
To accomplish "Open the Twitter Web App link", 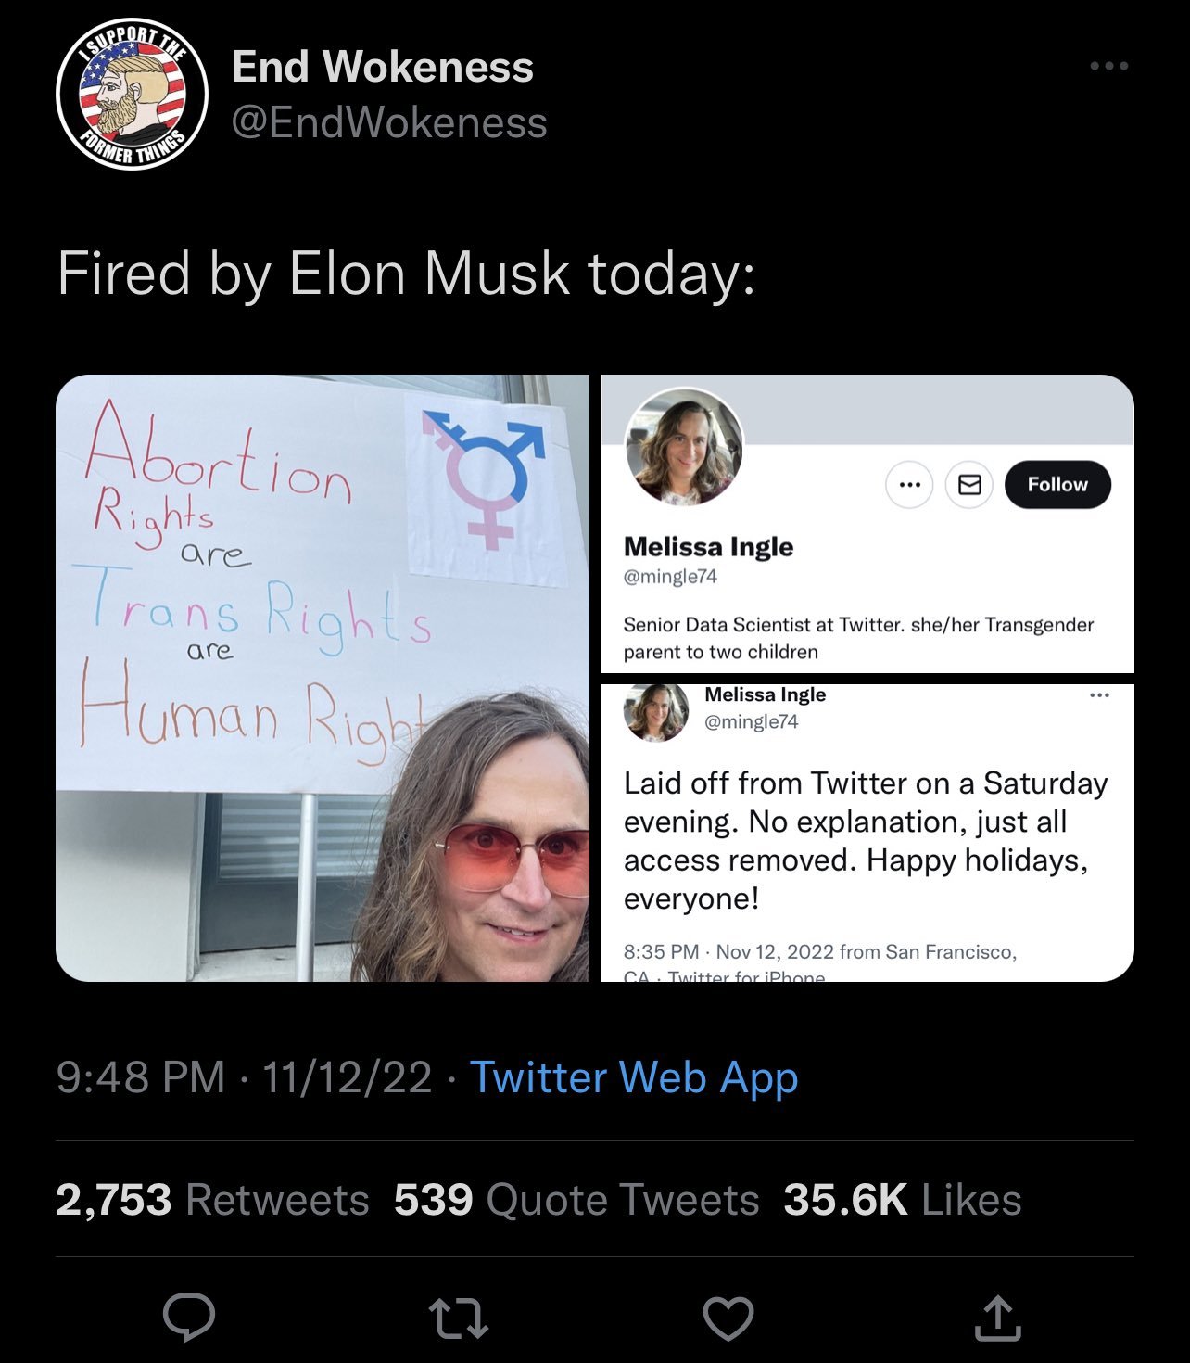I will pyautogui.click(x=634, y=1077).
